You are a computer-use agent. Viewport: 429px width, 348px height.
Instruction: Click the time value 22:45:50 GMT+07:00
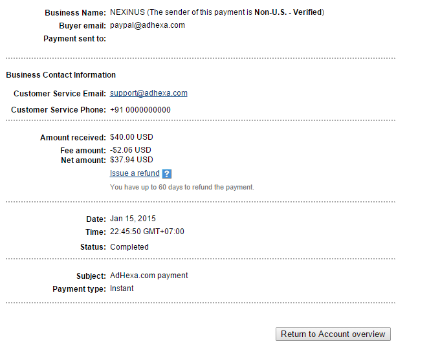click(147, 232)
